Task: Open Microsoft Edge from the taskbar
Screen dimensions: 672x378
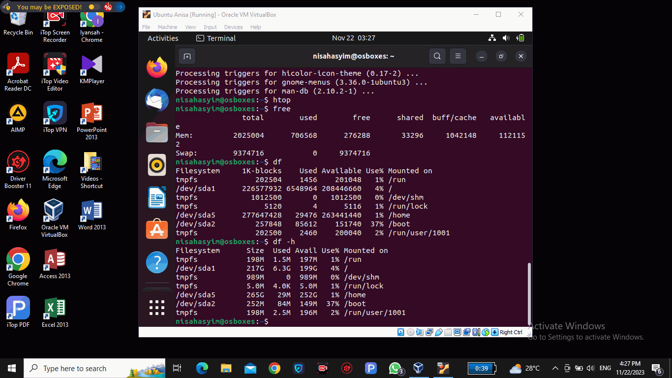Action: [x=202, y=368]
